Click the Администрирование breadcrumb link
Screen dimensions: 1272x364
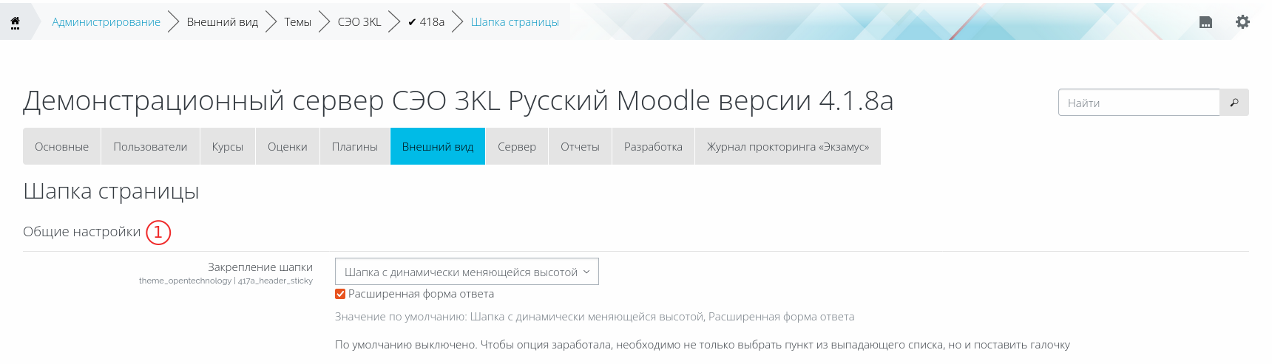pos(106,22)
